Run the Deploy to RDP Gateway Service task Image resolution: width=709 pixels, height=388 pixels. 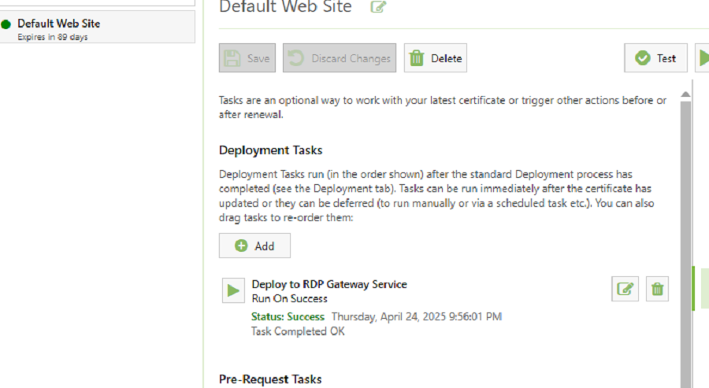click(233, 290)
